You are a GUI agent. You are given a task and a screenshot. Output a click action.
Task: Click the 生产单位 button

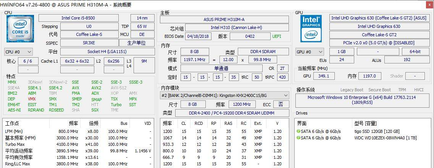pos(136,43)
